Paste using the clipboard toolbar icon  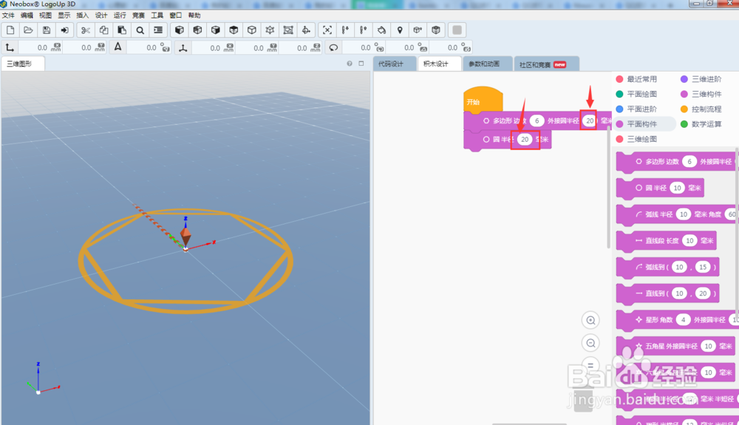click(x=122, y=30)
